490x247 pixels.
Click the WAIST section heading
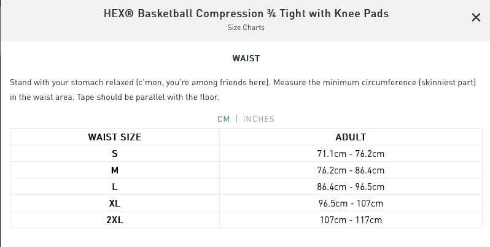tap(246, 59)
